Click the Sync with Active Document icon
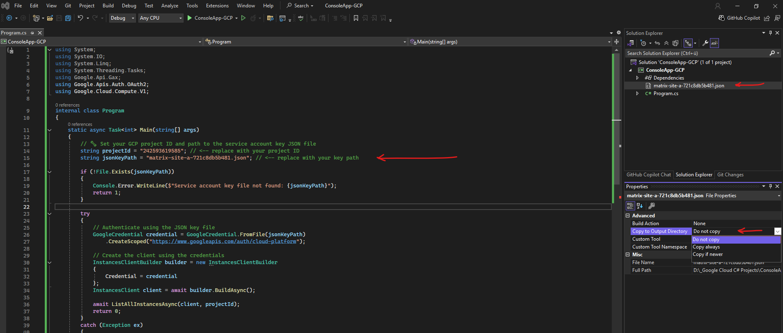The width and height of the screenshot is (783, 333). click(x=657, y=43)
